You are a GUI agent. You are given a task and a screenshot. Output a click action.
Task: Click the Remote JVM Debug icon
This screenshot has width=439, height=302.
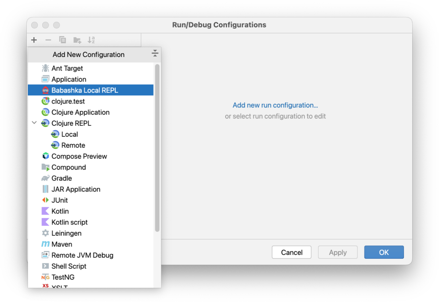tap(46, 255)
